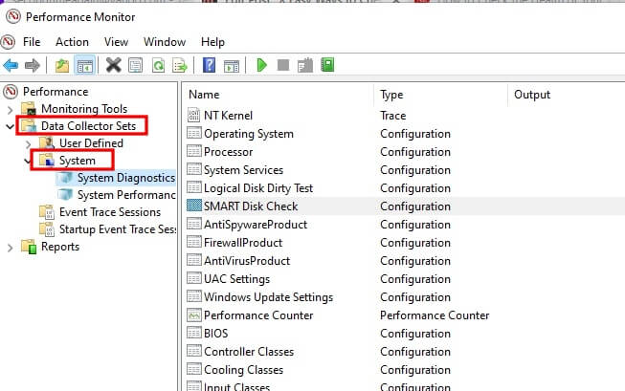Select the System Services row

403,170
